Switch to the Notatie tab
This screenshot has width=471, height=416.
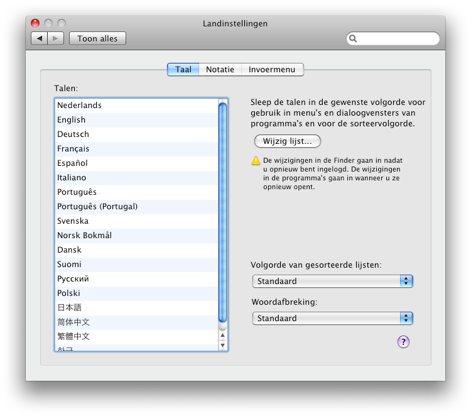(220, 69)
